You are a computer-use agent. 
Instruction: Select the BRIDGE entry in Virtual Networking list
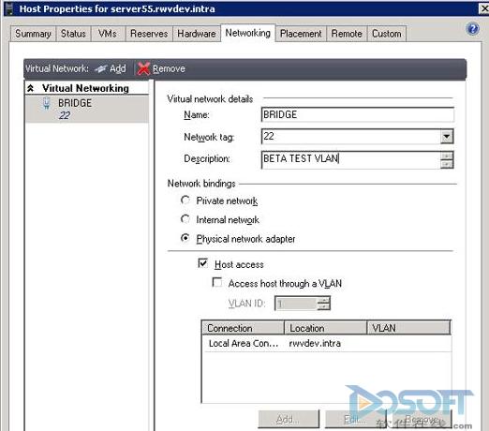pos(87,109)
